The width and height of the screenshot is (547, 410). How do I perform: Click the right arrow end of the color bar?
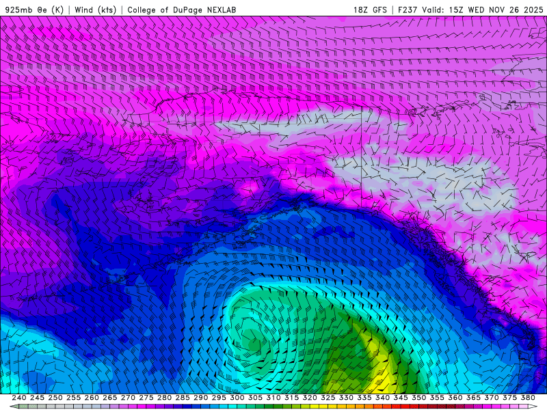(x=533, y=407)
